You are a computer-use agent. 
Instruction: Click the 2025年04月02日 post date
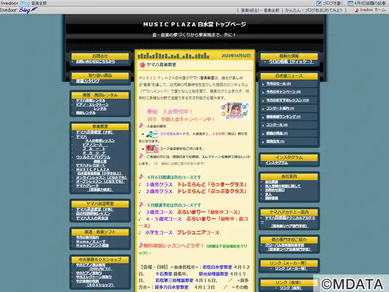pos(236,55)
